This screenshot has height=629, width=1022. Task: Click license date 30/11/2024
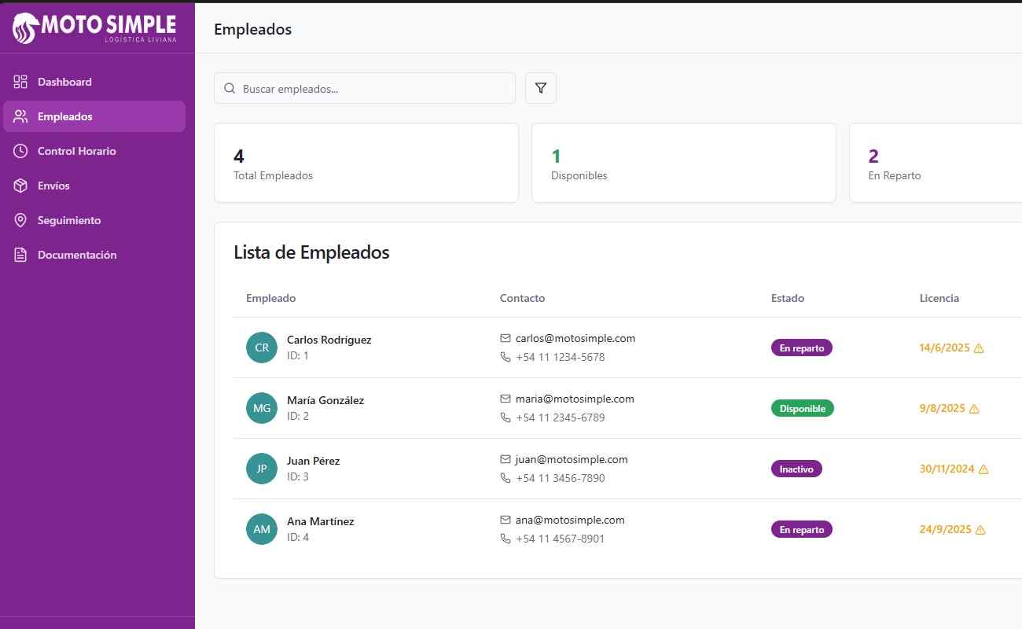[x=947, y=469]
